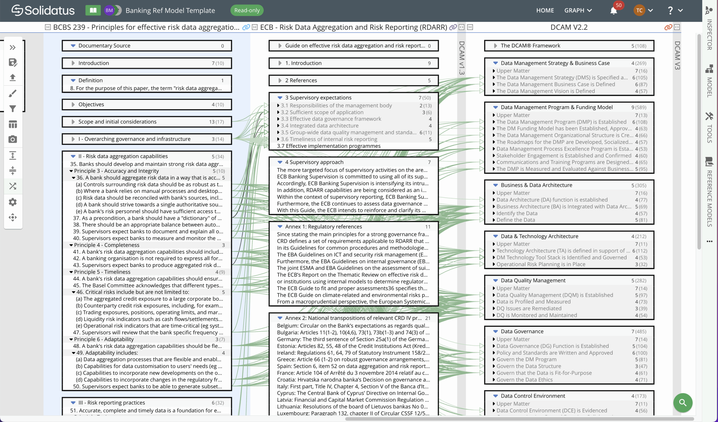Screen dimensions: 718x422
Task: Open the MODEL side tab
Action: tap(710, 87)
